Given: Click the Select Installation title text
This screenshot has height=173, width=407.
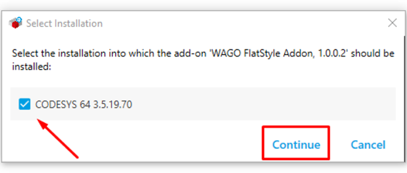Looking at the screenshot, I should (64, 23).
